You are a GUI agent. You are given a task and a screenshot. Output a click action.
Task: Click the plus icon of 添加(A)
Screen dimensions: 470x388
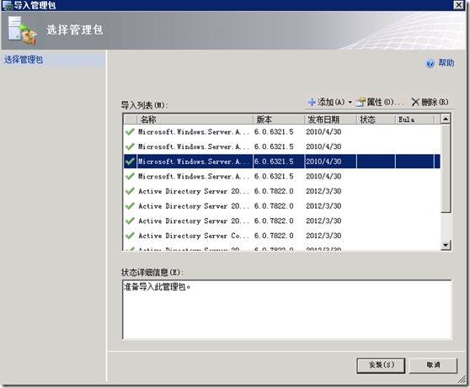click(312, 102)
